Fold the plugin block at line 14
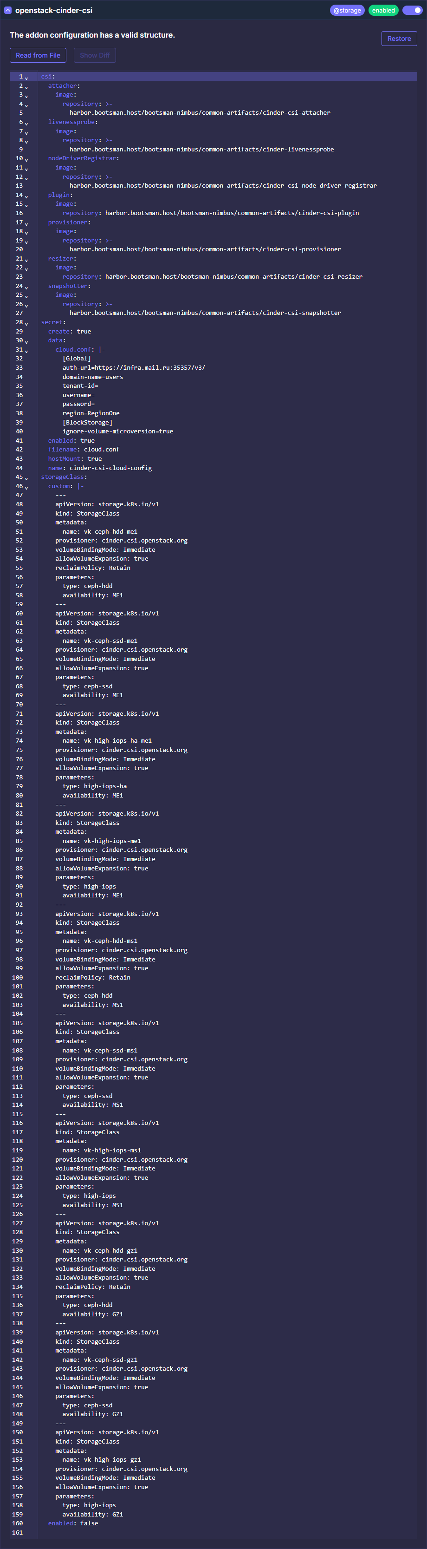Viewport: 427px width, 1549px height. coord(26,196)
